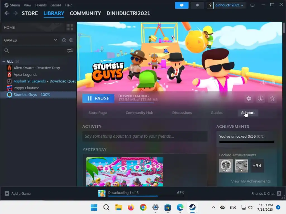Click View My Achievements

251,181
